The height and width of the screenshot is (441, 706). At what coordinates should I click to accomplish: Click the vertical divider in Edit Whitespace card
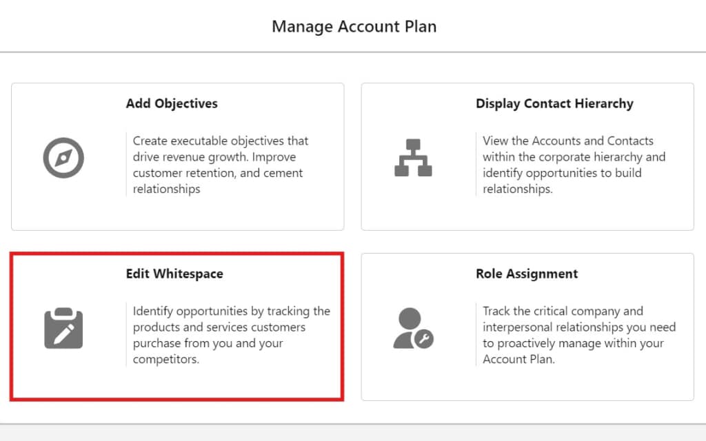126,335
